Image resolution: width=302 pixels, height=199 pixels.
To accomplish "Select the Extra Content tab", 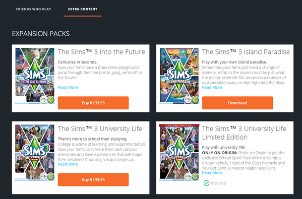I will pos(83,9).
